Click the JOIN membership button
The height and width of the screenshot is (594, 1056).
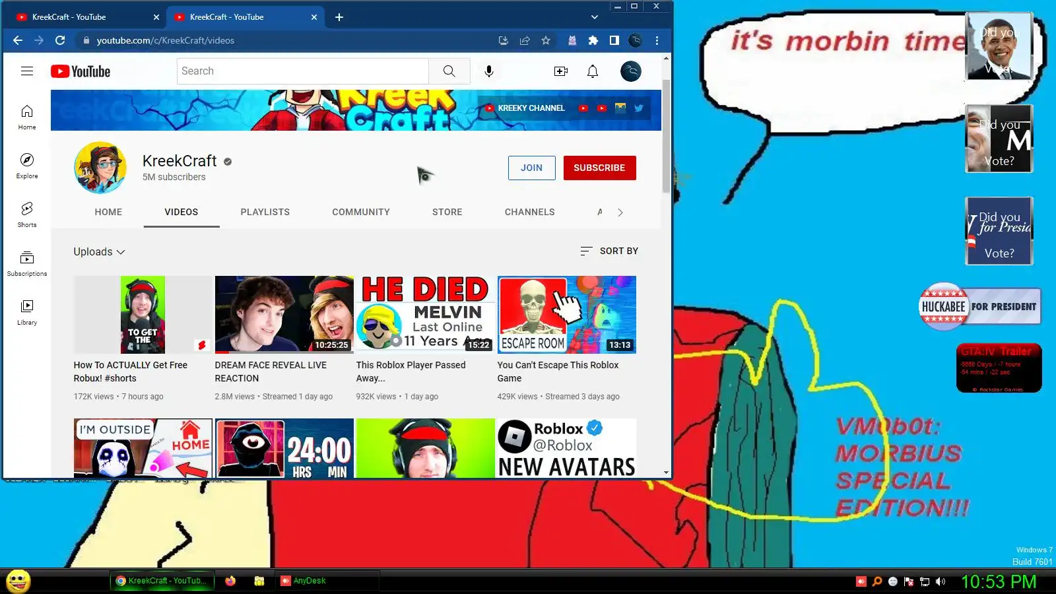point(532,168)
